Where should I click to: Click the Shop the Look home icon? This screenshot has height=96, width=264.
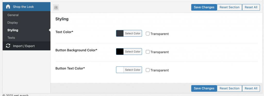pyautogui.click(x=8, y=7)
